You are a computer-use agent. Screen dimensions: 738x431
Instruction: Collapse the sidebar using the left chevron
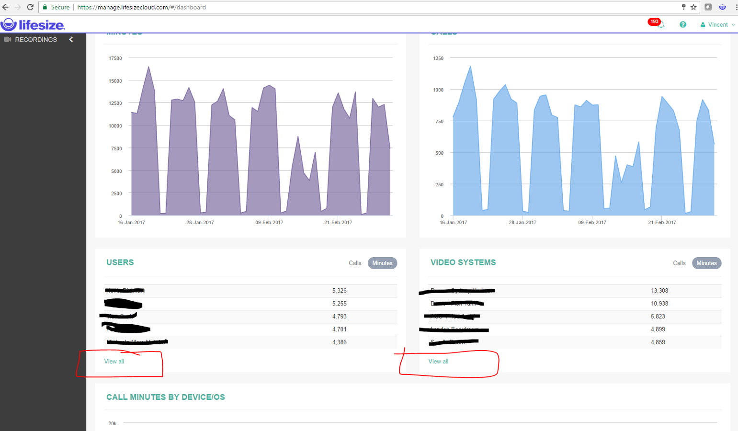[71, 39]
